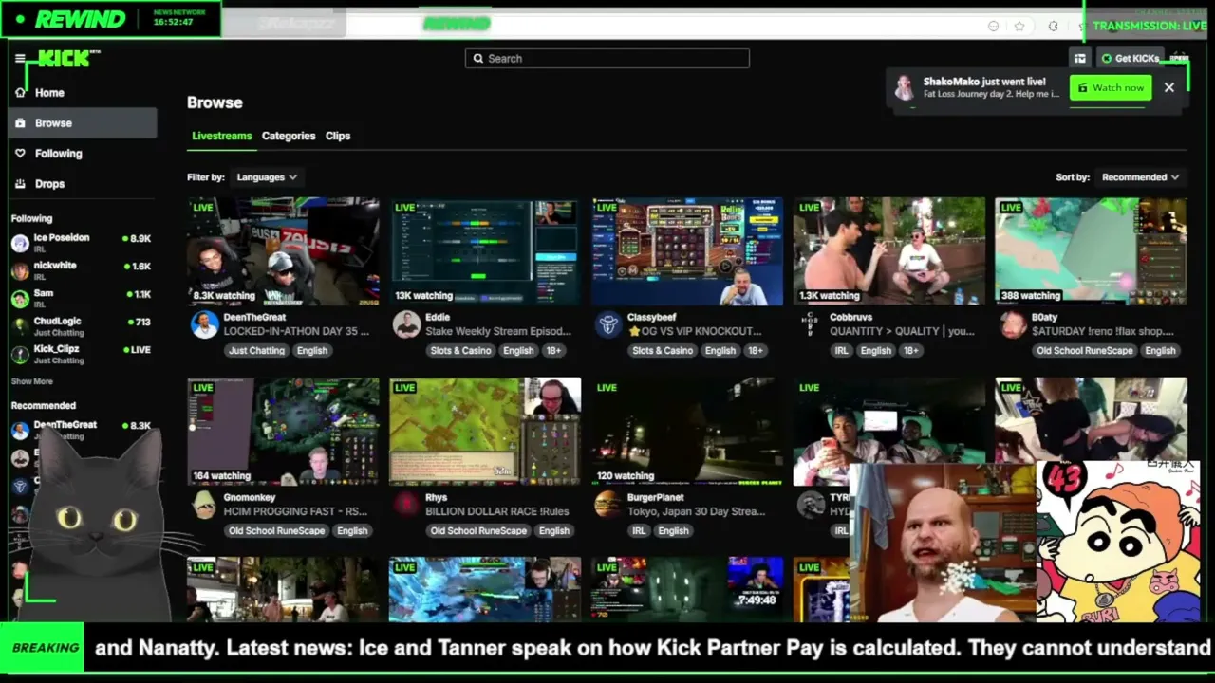This screenshot has width=1215, height=683.
Task: Click DeanTheGreat avatar under his stream card
Action: 204,324
